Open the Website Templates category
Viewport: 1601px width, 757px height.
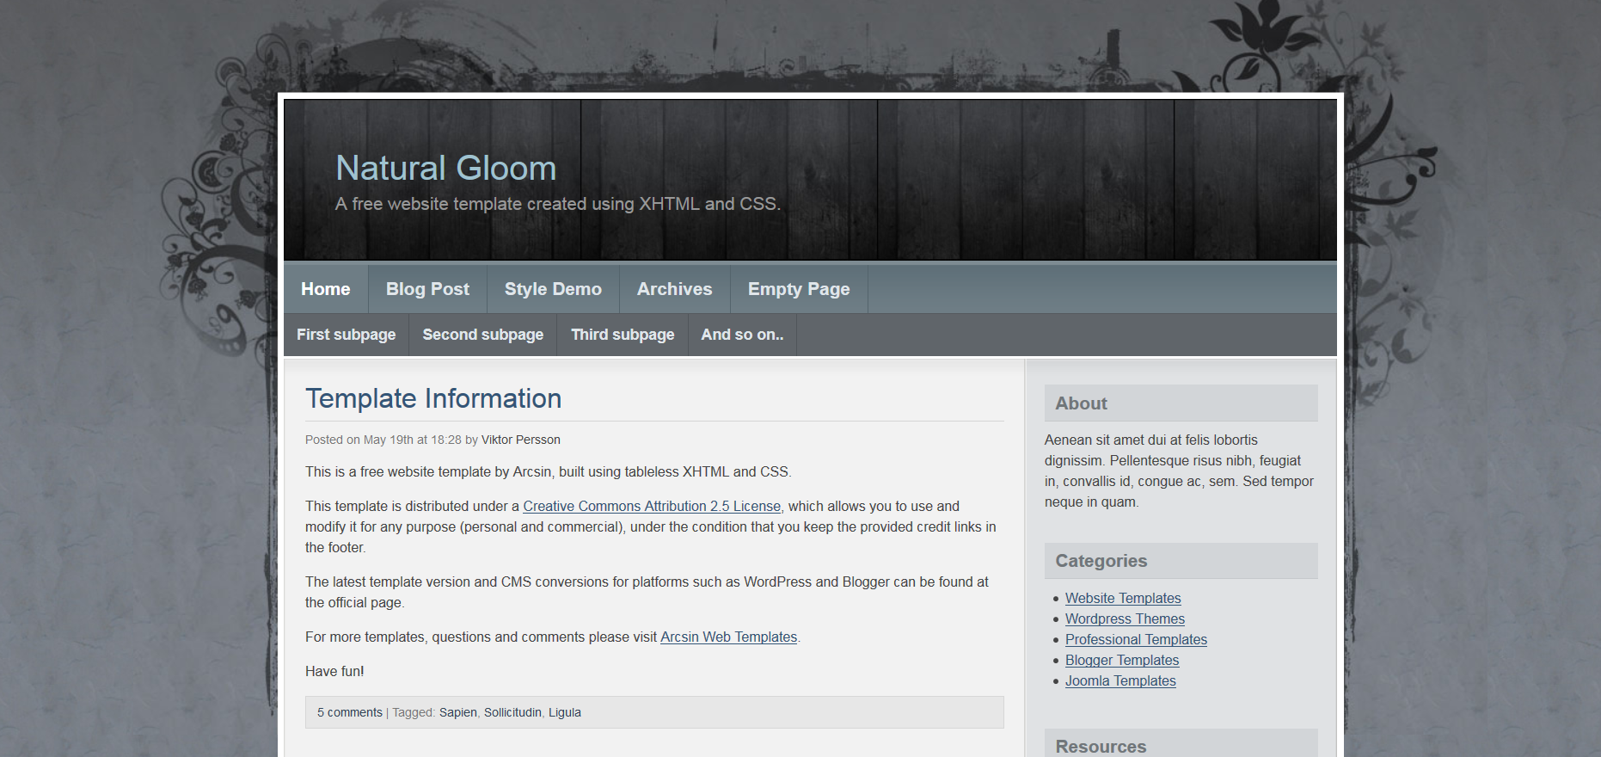pyautogui.click(x=1123, y=599)
